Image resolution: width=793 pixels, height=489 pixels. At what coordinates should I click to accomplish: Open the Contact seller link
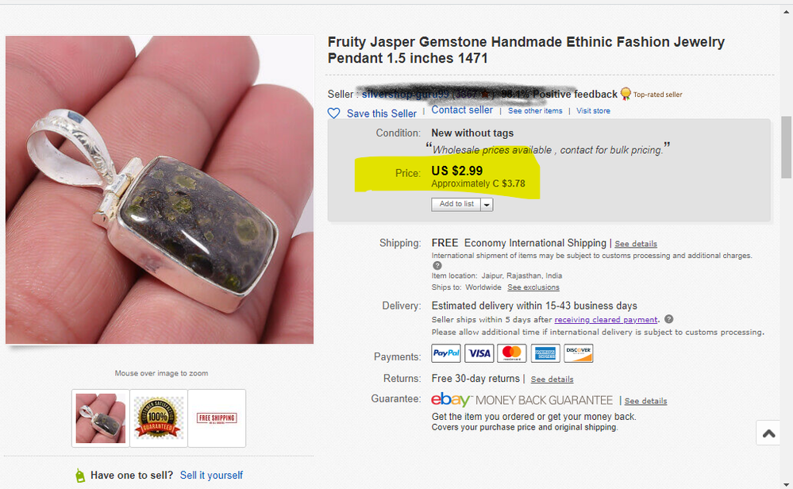[462, 110]
